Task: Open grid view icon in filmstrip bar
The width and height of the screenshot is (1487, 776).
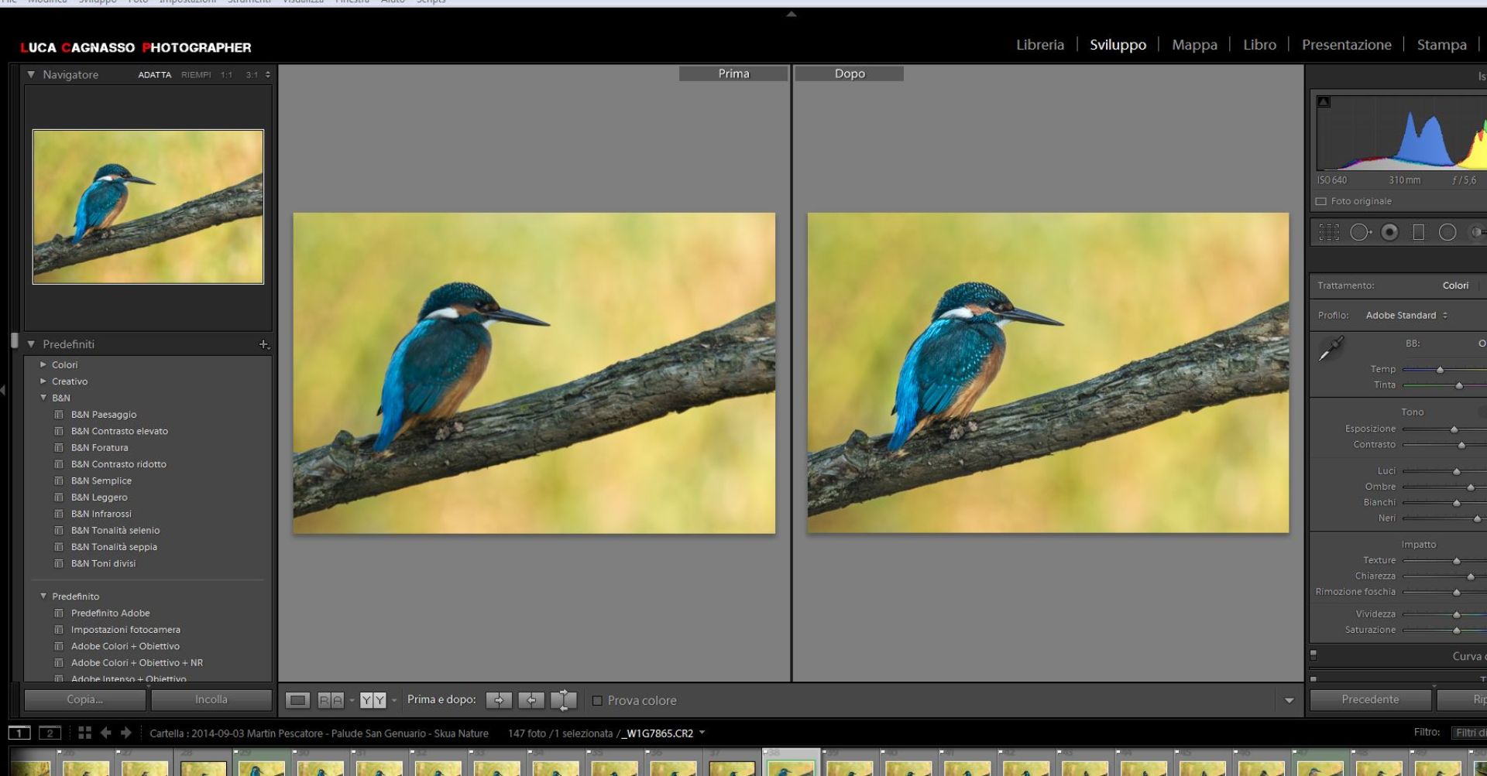Action: (x=84, y=733)
